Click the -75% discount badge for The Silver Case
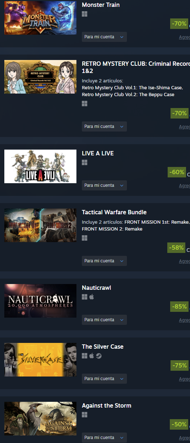This screenshot has width=190, height=443. click(x=179, y=366)
